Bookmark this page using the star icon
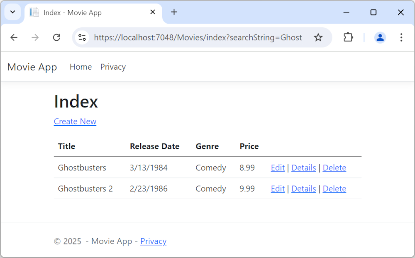 pyautogui.click(x=318, y=37)
